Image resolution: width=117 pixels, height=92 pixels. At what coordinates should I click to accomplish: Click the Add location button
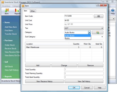[38, 65]
